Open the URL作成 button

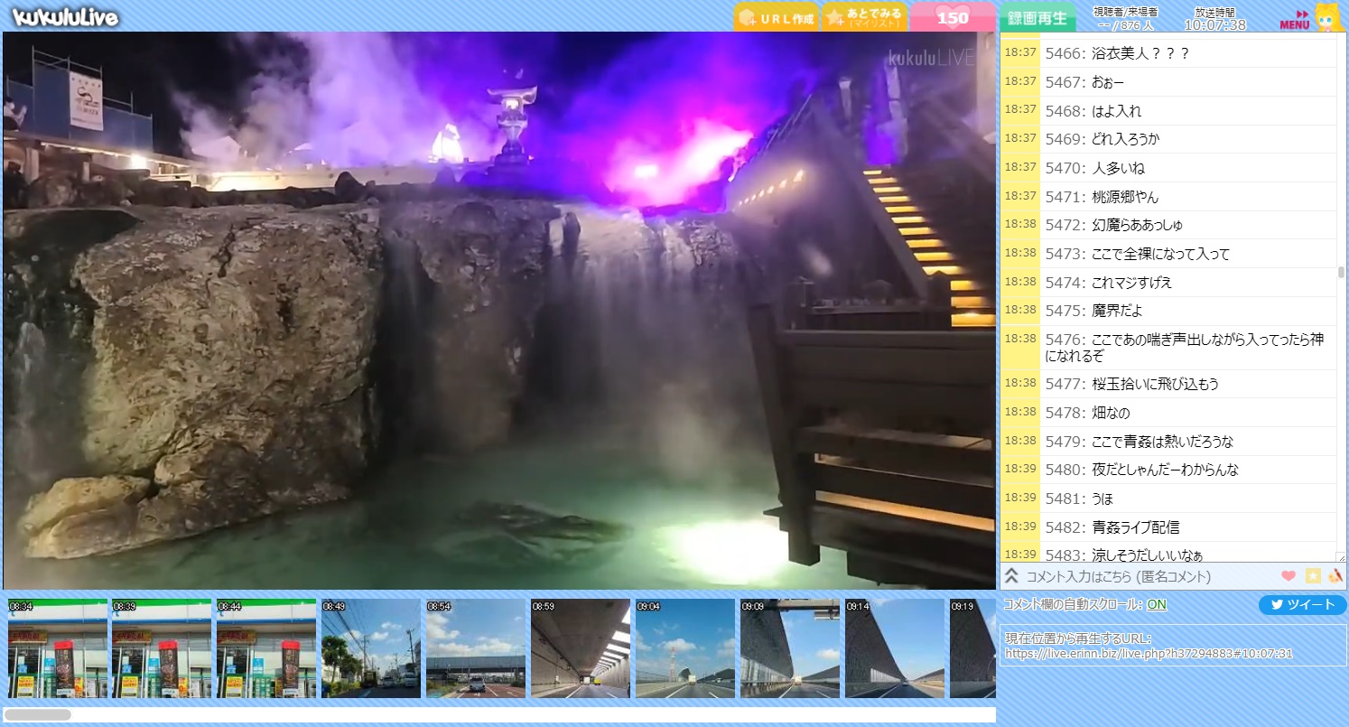pyautogui.click(x=776, y=17)
